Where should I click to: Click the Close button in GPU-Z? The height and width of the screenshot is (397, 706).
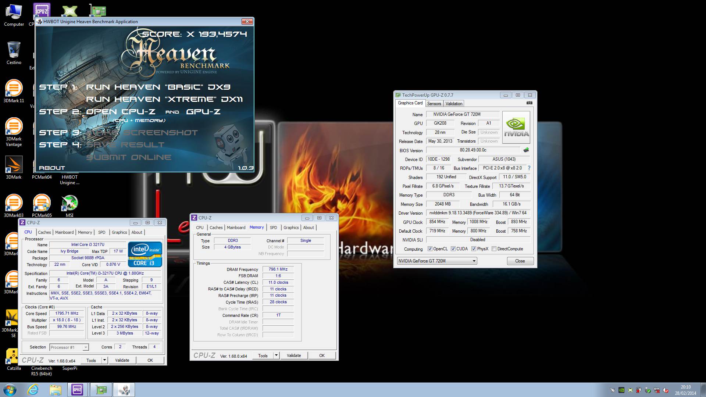520,261
